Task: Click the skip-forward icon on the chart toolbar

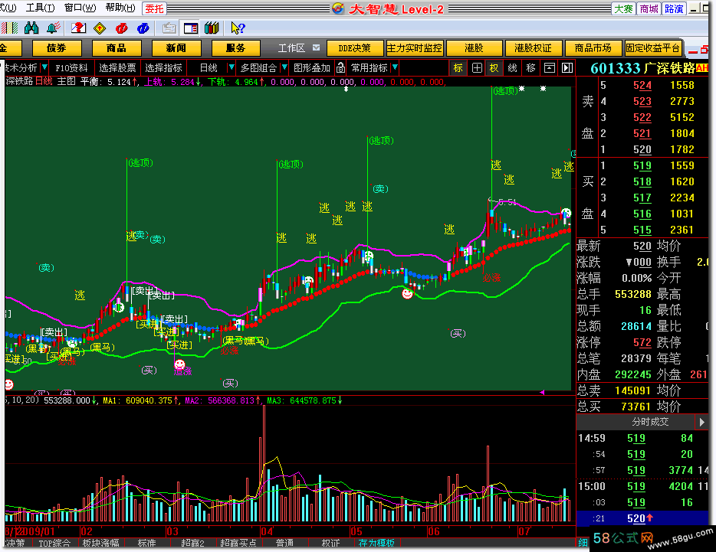Action: point(567,67)
